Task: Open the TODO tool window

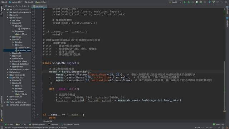Action: click(21, 124)
